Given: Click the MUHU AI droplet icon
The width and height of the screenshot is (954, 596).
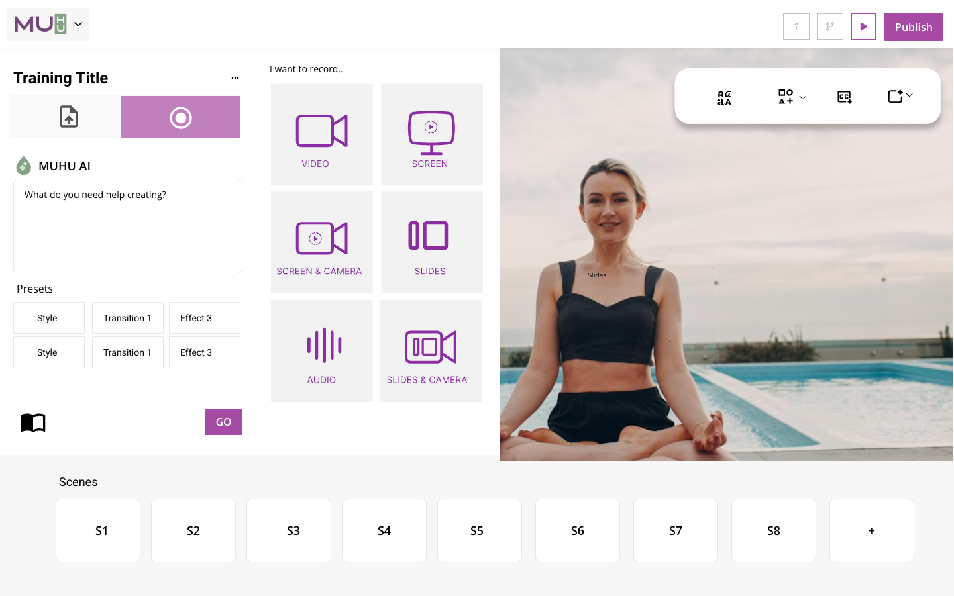Looking at the screenshot, I should click(x=24, y=166).
